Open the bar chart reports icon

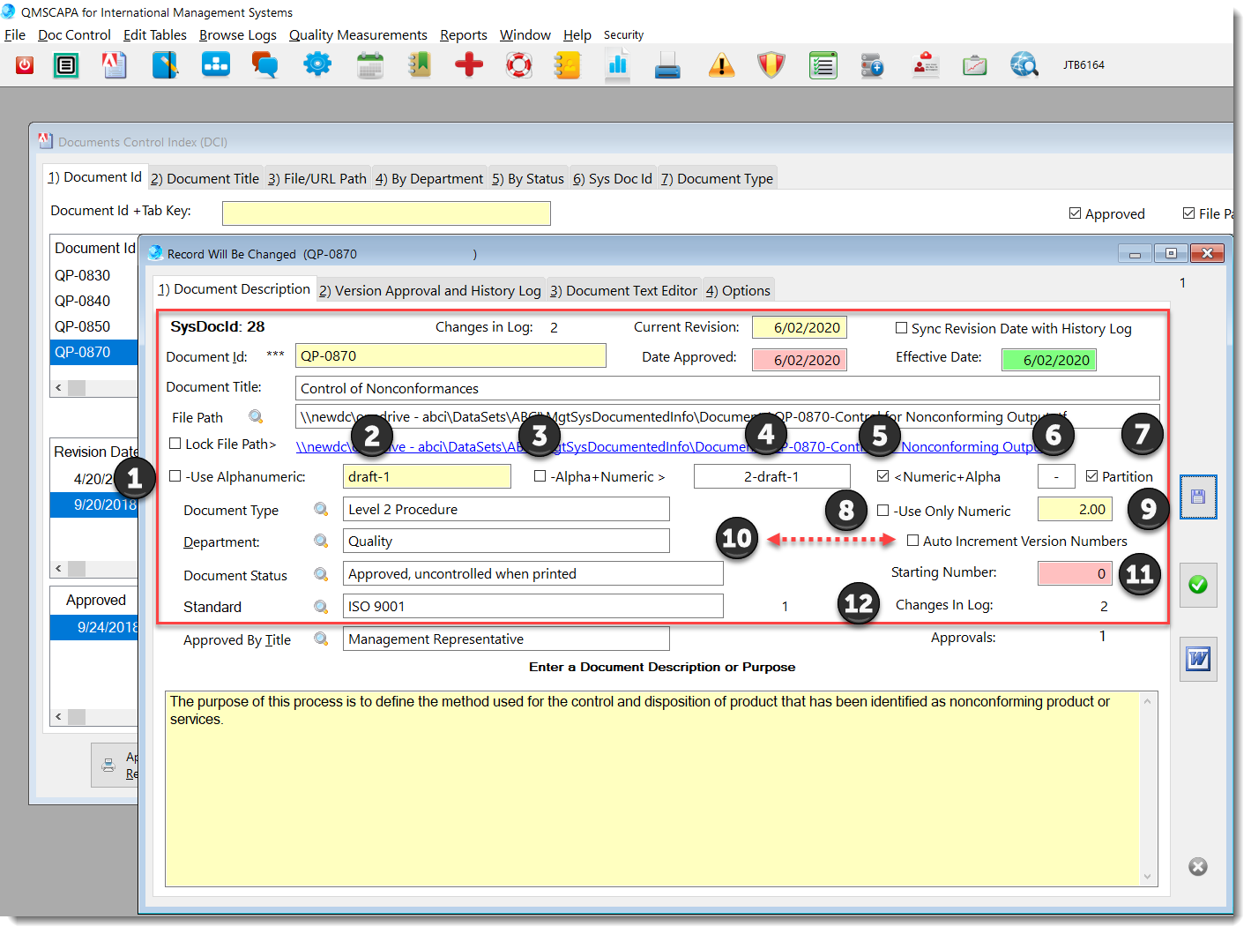coord(618,64)
